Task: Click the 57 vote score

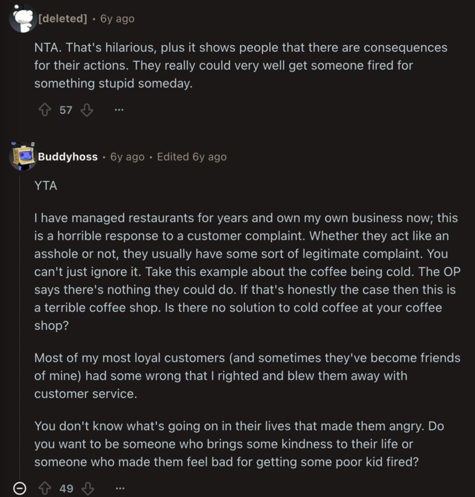Action: (x=66, y=110)
